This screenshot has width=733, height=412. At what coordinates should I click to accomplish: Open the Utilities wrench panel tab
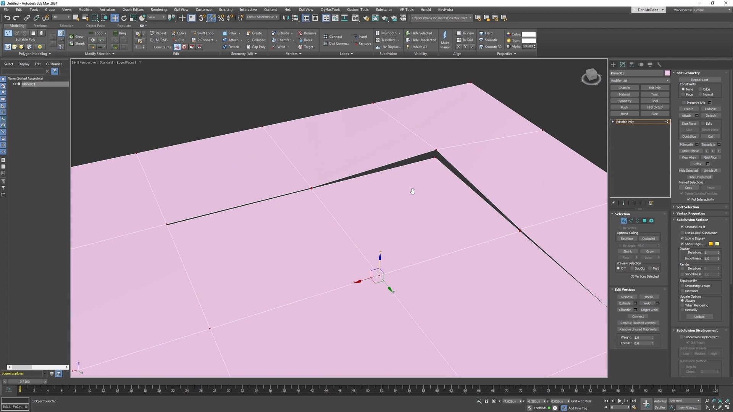(x=659, y=64)
